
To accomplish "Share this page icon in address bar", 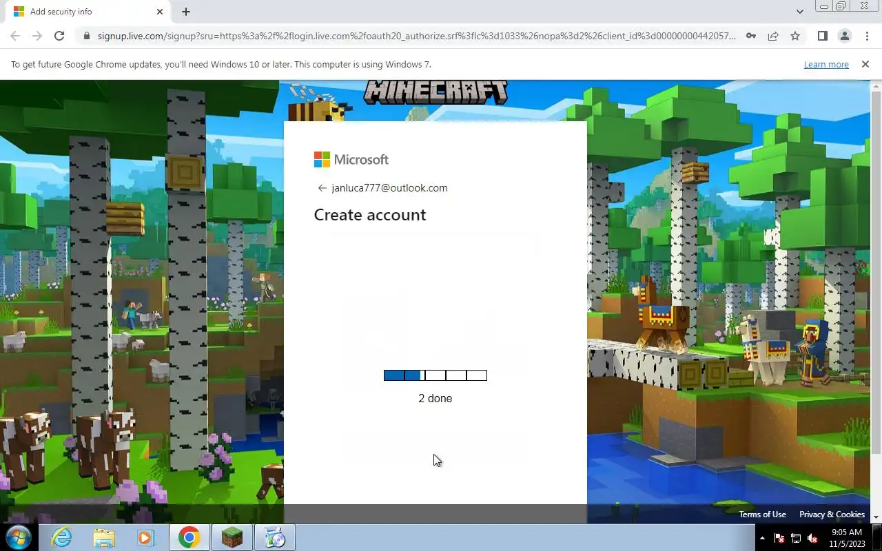I will click(773, 36).
